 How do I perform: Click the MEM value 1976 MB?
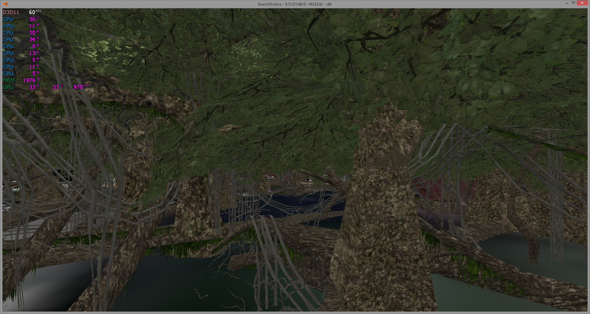pos(31,80)
